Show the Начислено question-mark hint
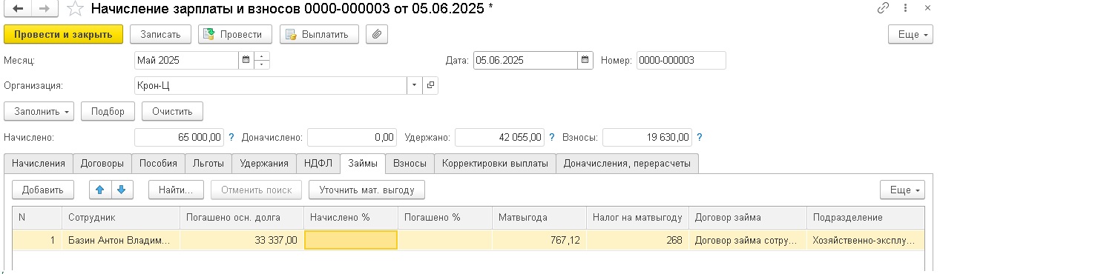Screen dimensions: 1098x274 click(231, 137)
